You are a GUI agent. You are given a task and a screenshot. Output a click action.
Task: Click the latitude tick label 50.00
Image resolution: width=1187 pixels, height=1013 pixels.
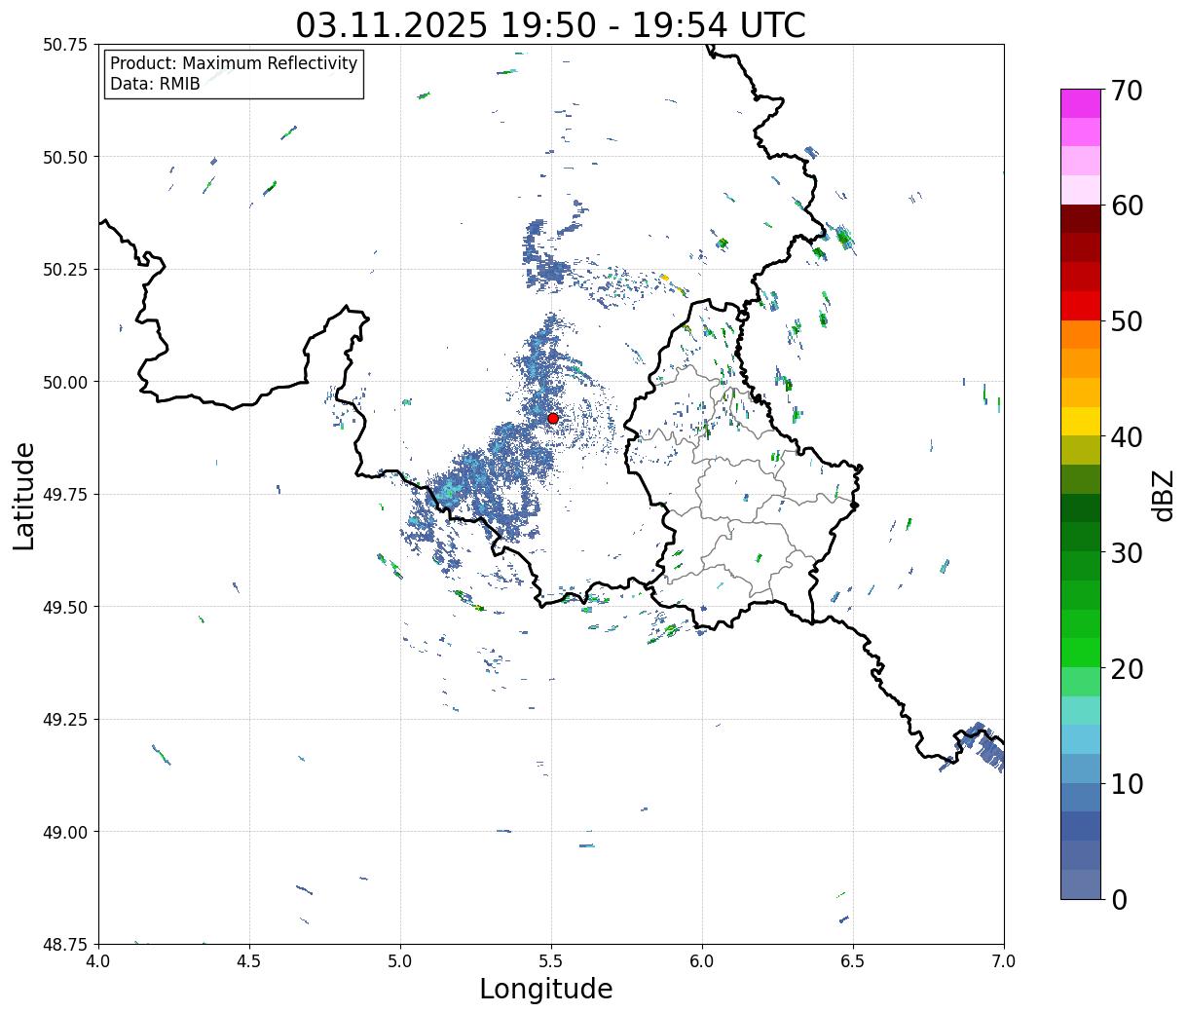click(x=65, y=382)
